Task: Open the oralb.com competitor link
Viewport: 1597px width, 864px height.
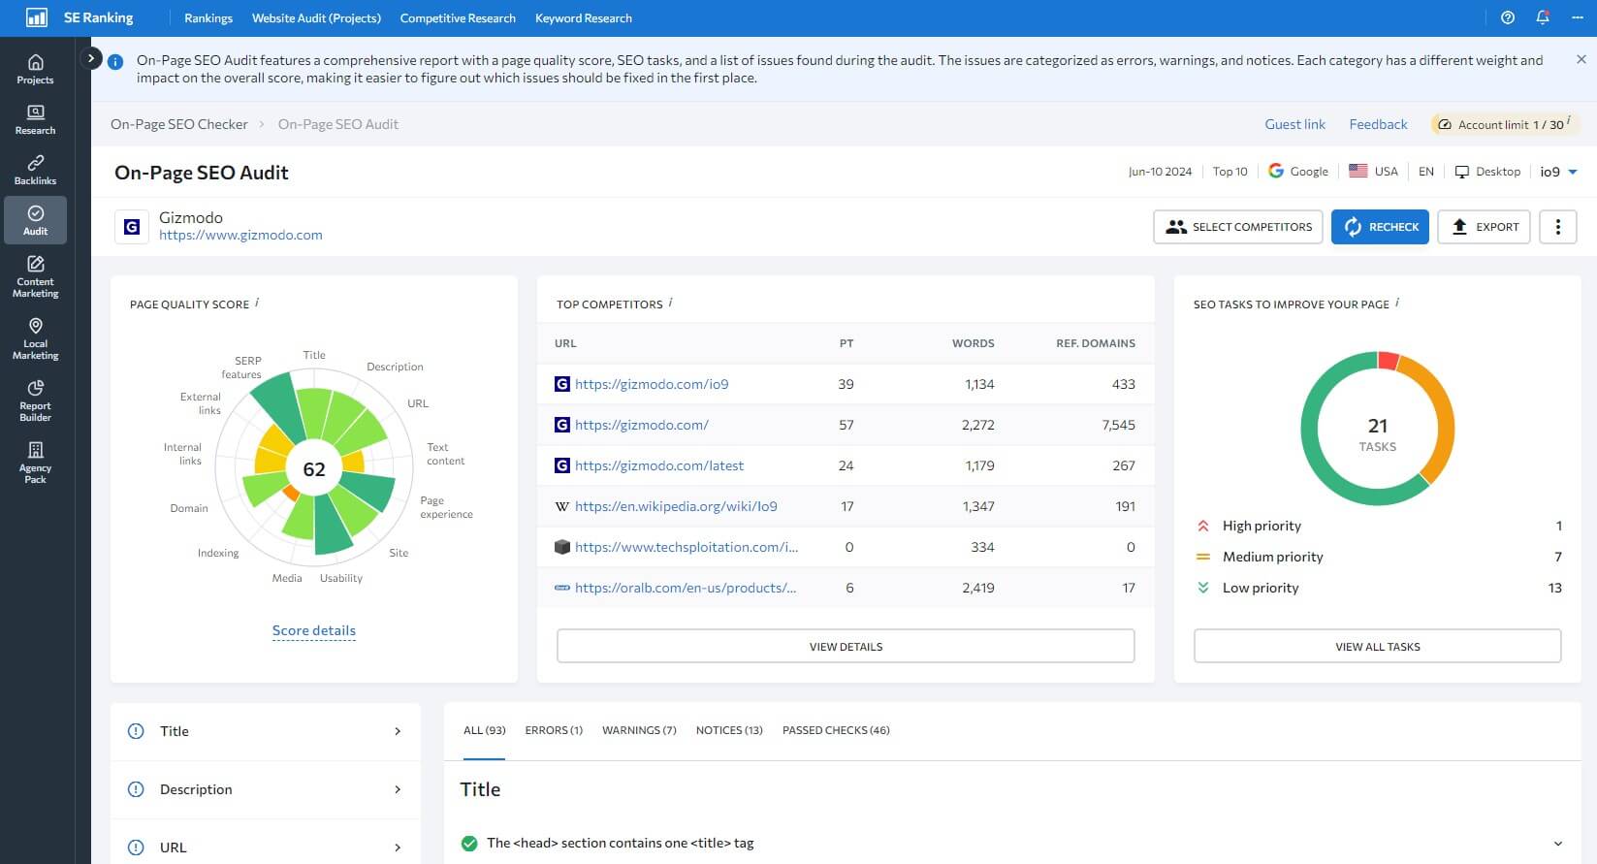Action: [686, 588]
